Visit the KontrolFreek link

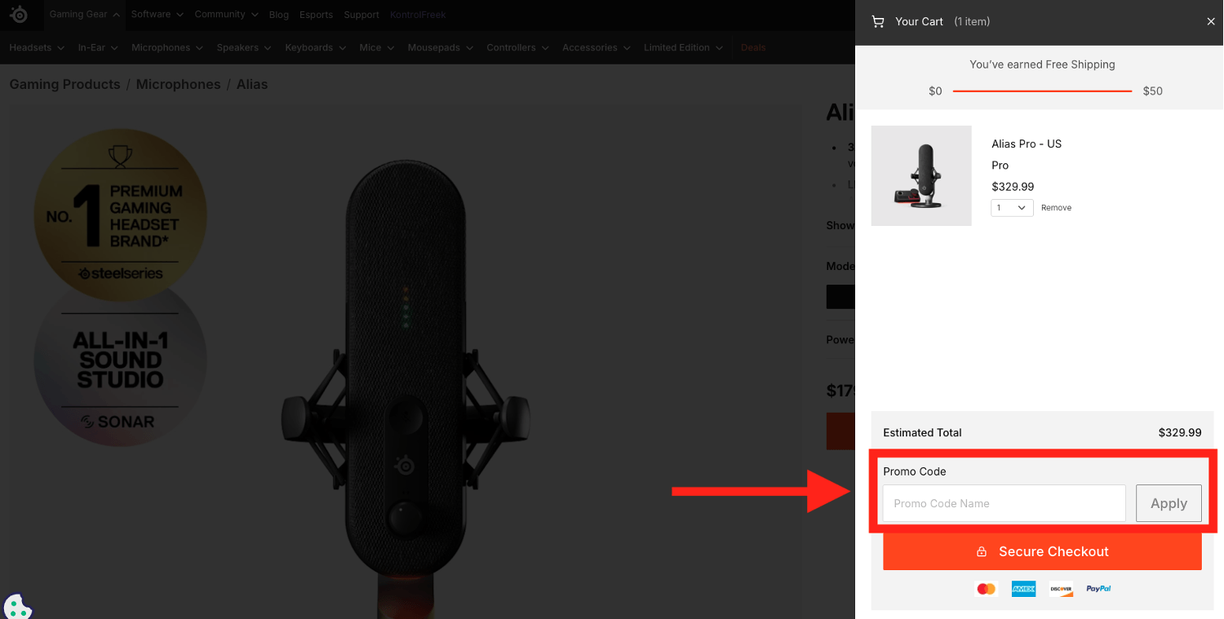pos(418,15)
